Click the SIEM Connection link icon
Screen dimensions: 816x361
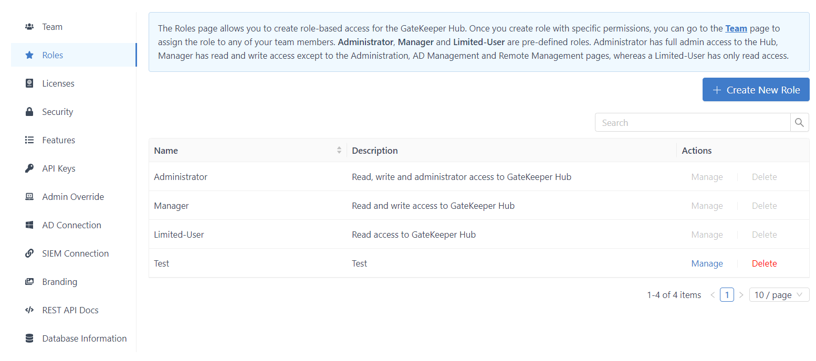pos(29,253)
